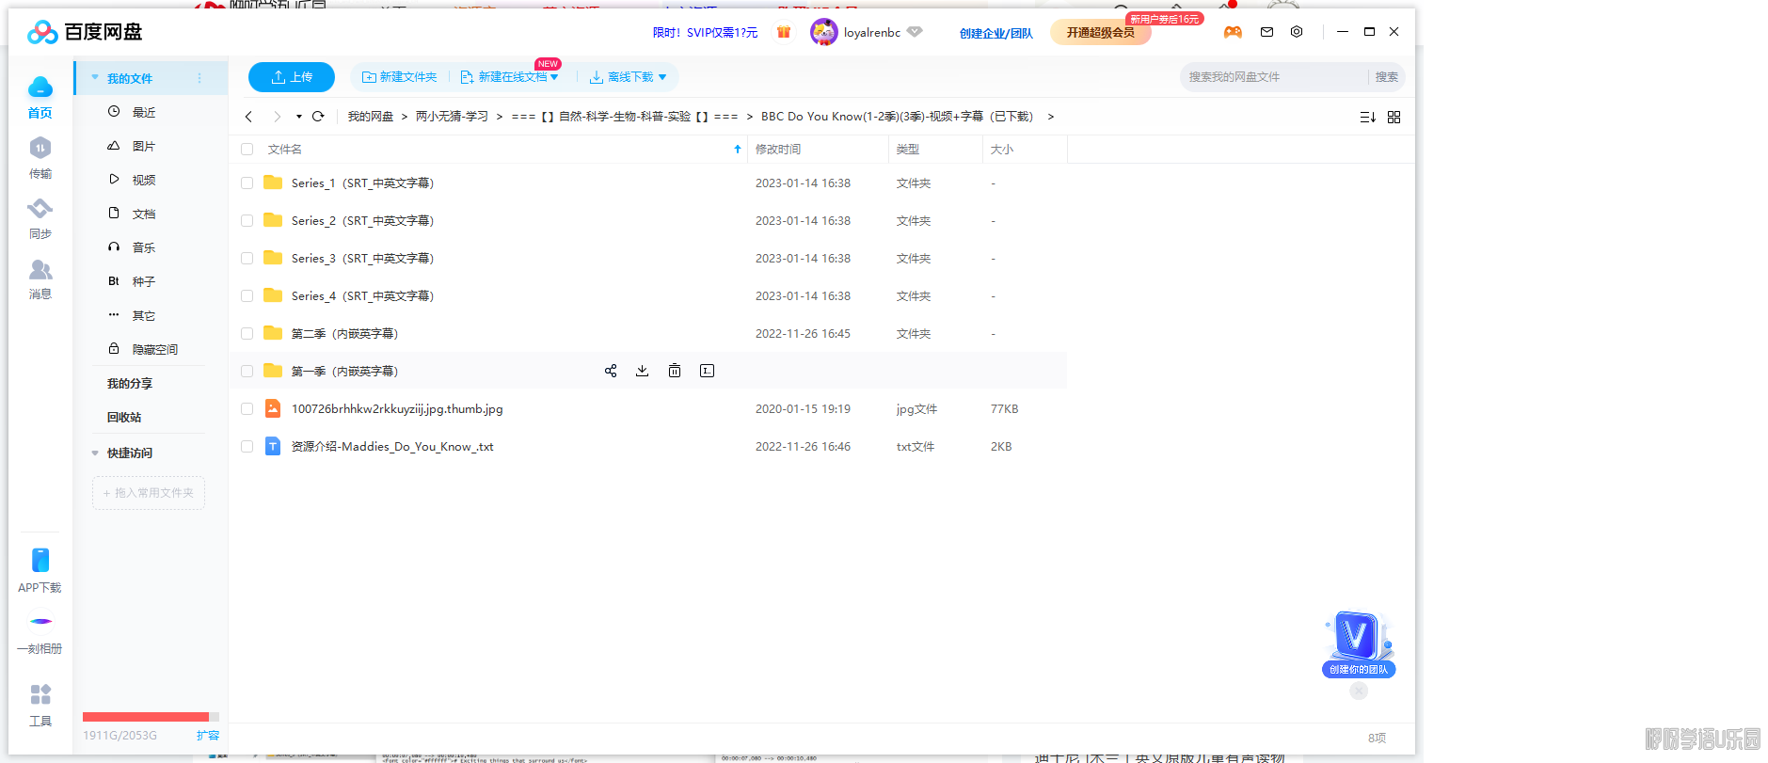The image size is (1768, 763).
Task: Toggle select-all checkbox in header
Action: tap(247, 149)
